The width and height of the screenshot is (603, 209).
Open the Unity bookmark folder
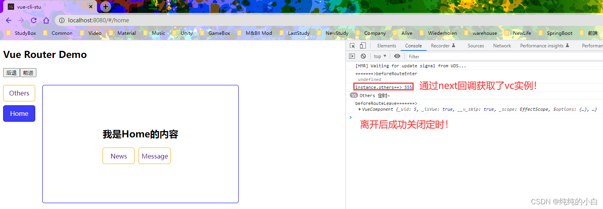tap(182, 33)
